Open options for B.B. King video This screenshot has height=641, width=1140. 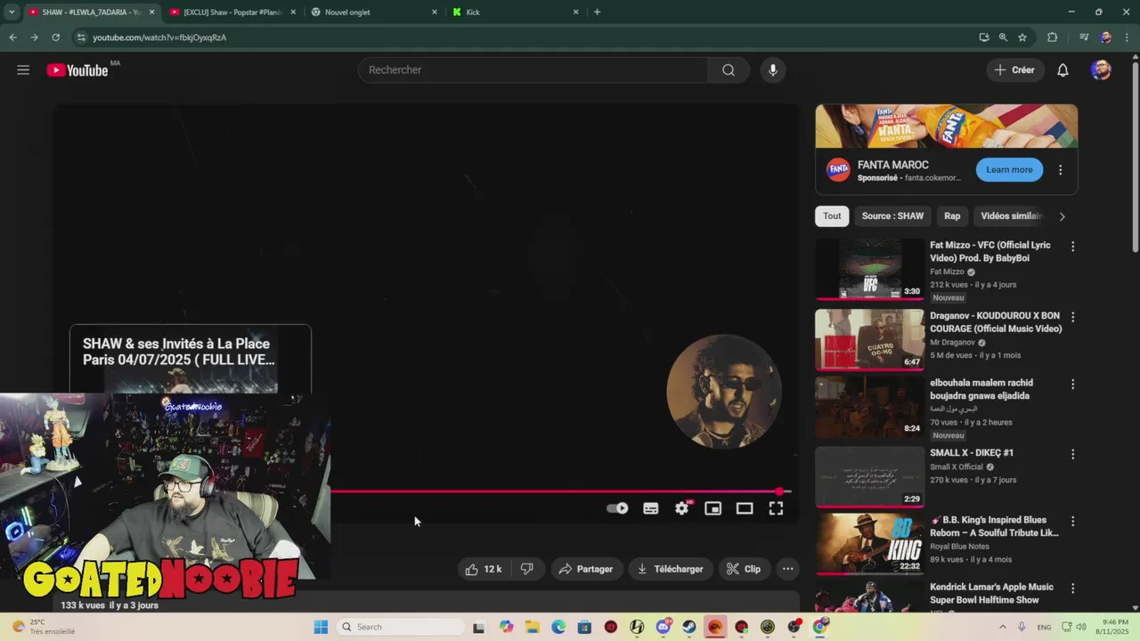point(1072,521)
